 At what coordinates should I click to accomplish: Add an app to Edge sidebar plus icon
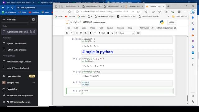(193, 65)
